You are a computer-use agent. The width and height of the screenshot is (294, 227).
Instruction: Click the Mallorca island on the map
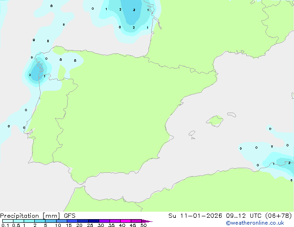(x=215, y=121)
